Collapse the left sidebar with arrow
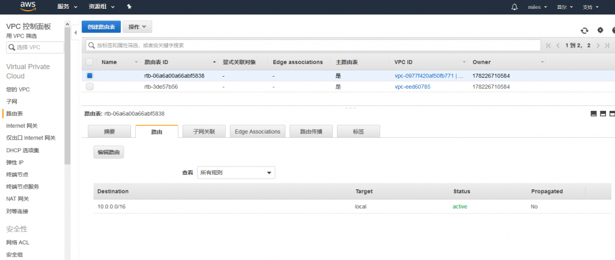615x260 pixels. click(x=76, y=32)
